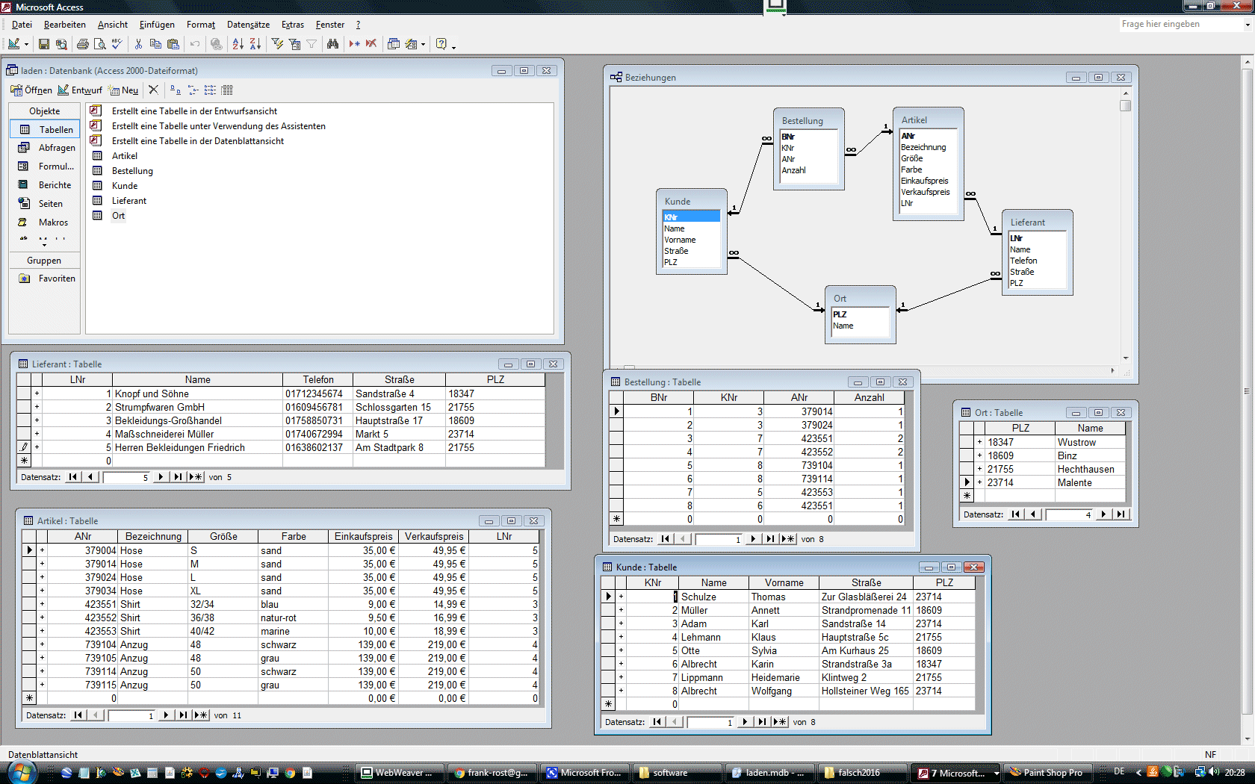Switch laden window to list view
The image size is (1255, 784).
click(210, 90)
